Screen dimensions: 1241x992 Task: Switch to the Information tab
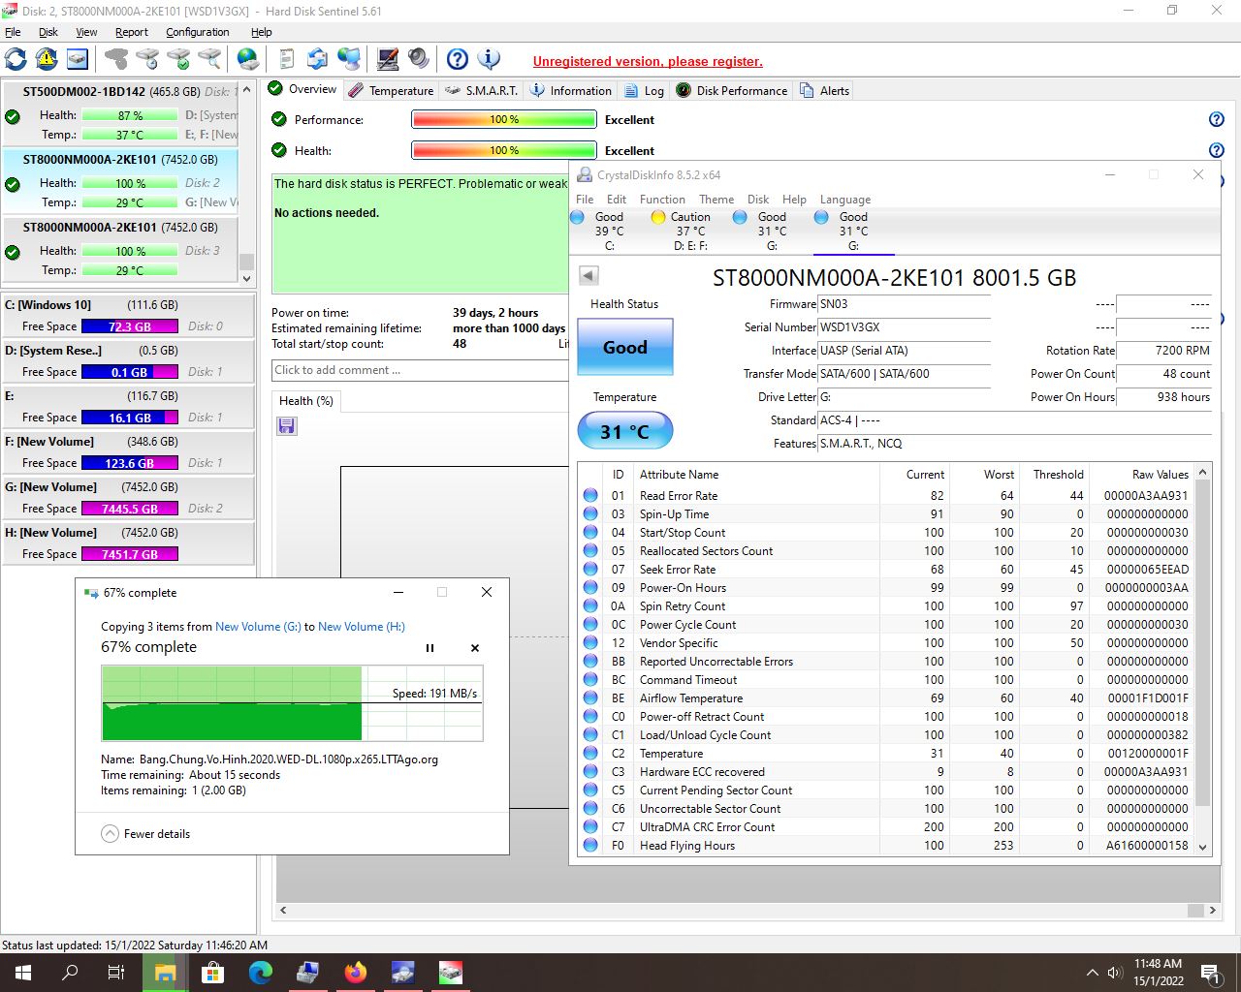pyautogui.click(x=571, y=90)
